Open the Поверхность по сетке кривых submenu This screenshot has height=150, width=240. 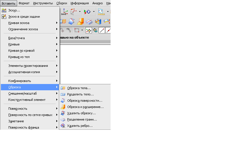pos(30,115)
